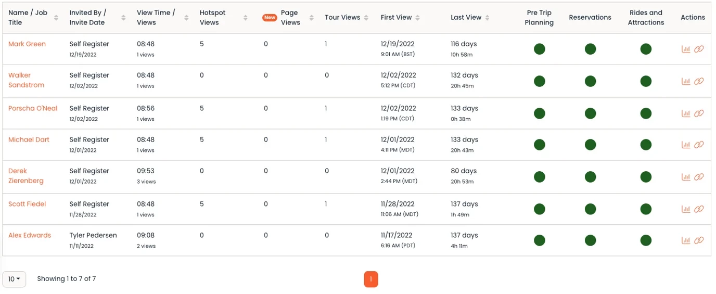Click the link icon for Michael Dart
The image size is (716, 294).
point(699,145)
